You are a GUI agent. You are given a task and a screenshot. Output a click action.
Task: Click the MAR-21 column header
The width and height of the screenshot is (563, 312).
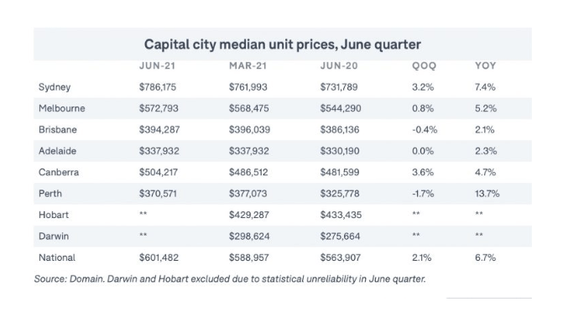[248, 65]
